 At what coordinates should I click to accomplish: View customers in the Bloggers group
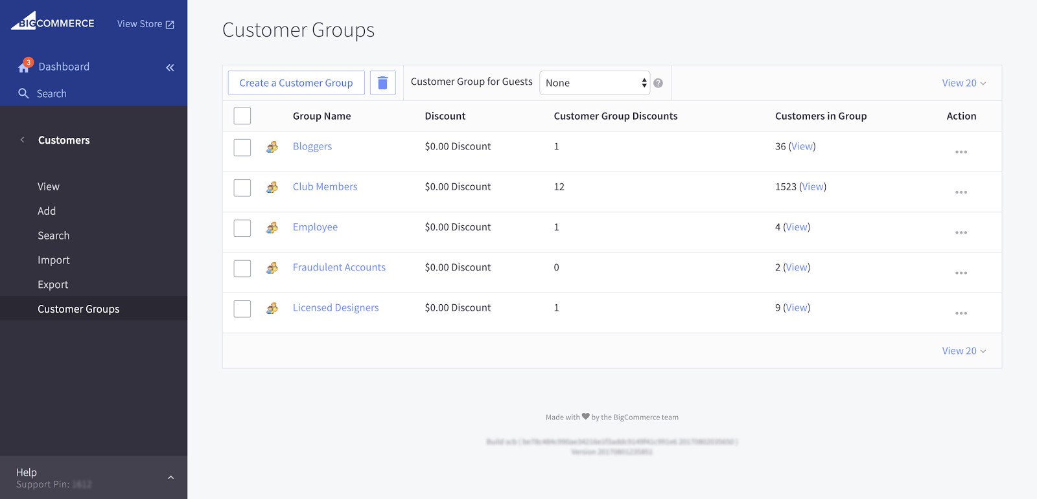click(802, 146)
